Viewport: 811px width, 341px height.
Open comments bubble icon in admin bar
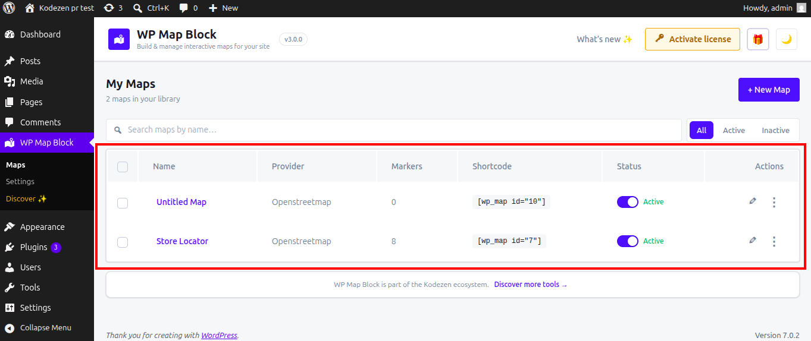(184, 8)
